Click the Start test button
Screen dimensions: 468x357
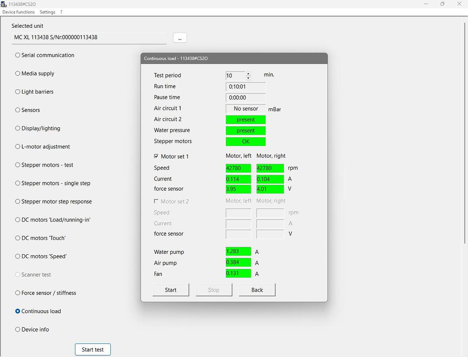click(93, 349)
